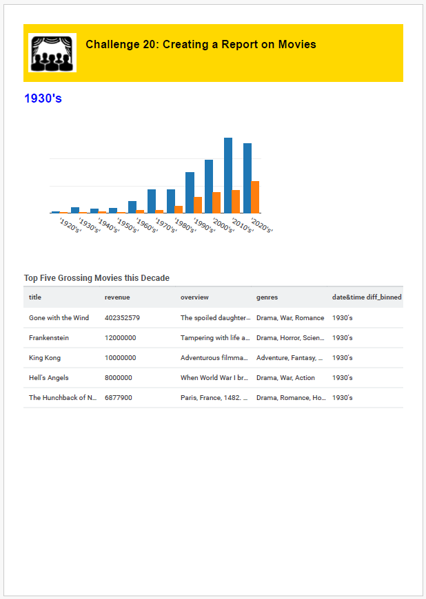Image resolution: width=426 pixels, height=599 pixels.
Task: Select the 'Frankenstein' title cell
Action: click(x=49, y=337)
